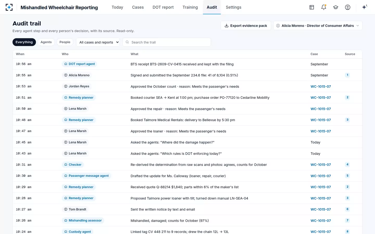Viewport: 375px width, 234px height.
Task: Open case WC-1015-07 on the 10:53 am row
Action: 321,87
